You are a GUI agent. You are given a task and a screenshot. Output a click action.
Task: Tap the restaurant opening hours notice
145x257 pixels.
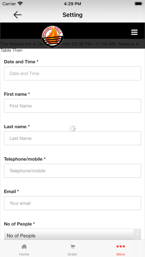tap(70, 47)
